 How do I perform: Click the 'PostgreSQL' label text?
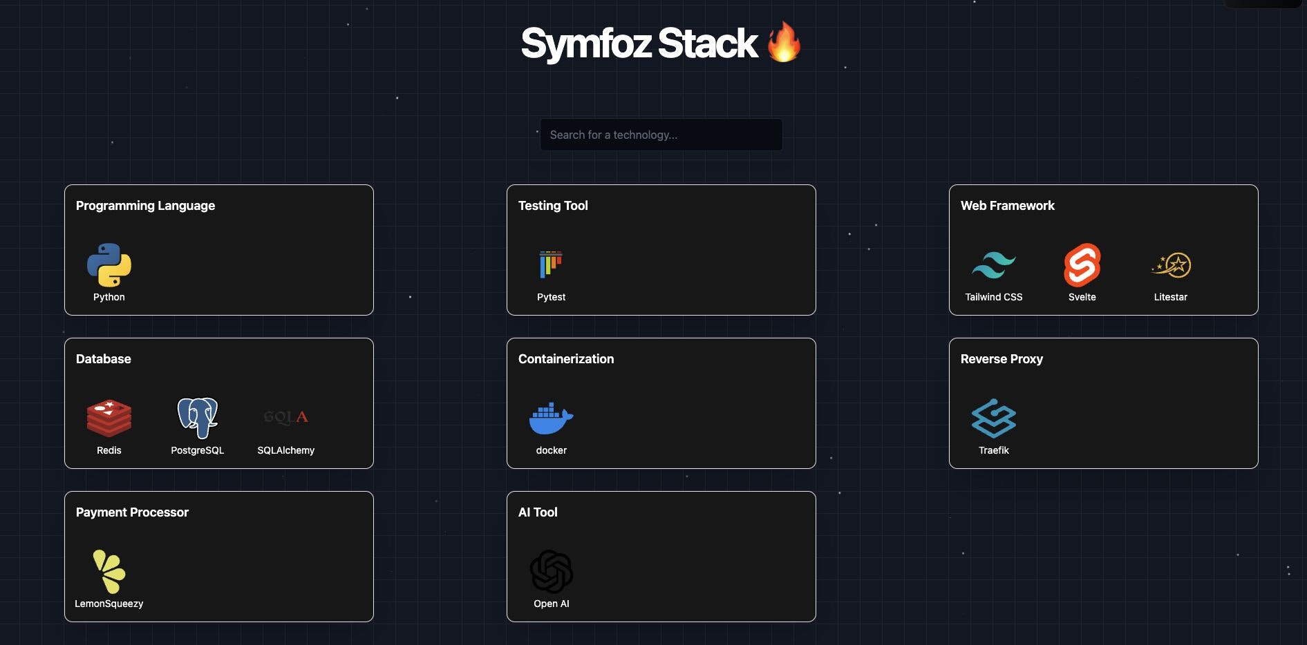pyautogui.click(x=198, y=450)
